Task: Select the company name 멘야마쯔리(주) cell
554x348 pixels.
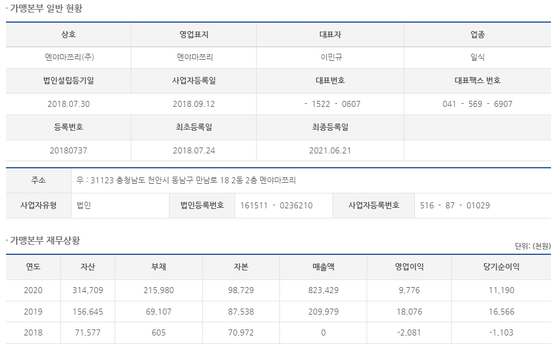Action: (69, 57)
